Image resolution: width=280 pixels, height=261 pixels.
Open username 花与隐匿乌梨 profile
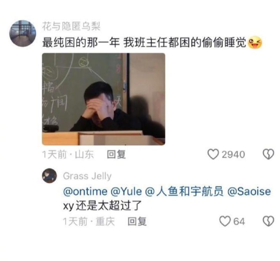pyautogui.click(x=71, y=26)
